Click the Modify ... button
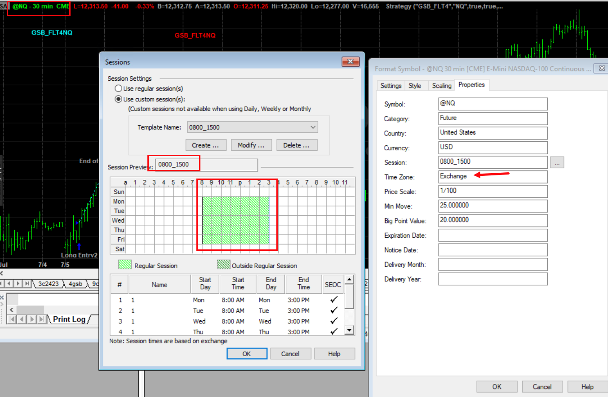Viewport: 608px width, 397px height. tap(251, 145)
